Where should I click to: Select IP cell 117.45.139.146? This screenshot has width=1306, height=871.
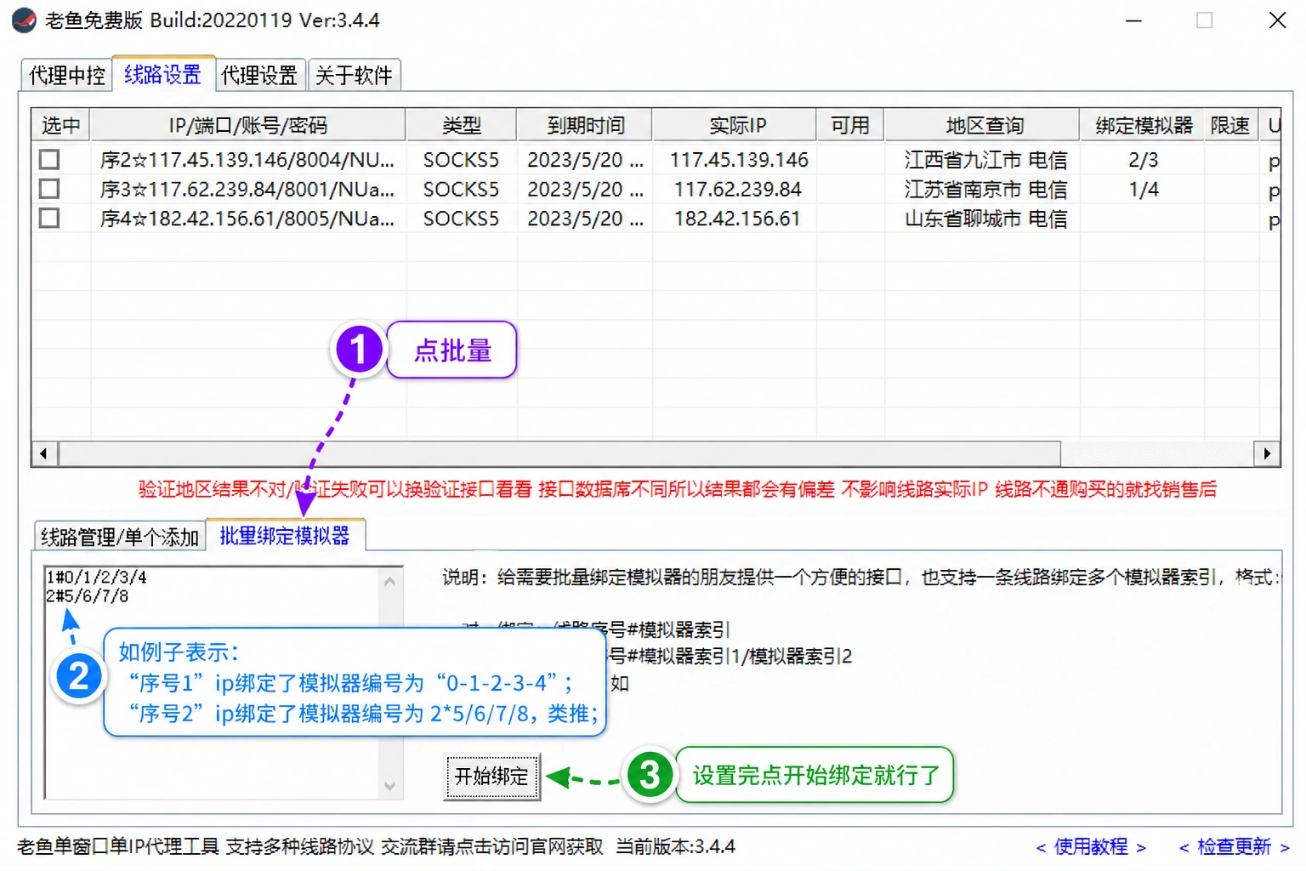point(738,160)
